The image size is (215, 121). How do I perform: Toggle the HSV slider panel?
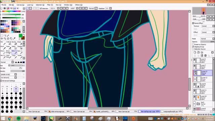[8, 8]
